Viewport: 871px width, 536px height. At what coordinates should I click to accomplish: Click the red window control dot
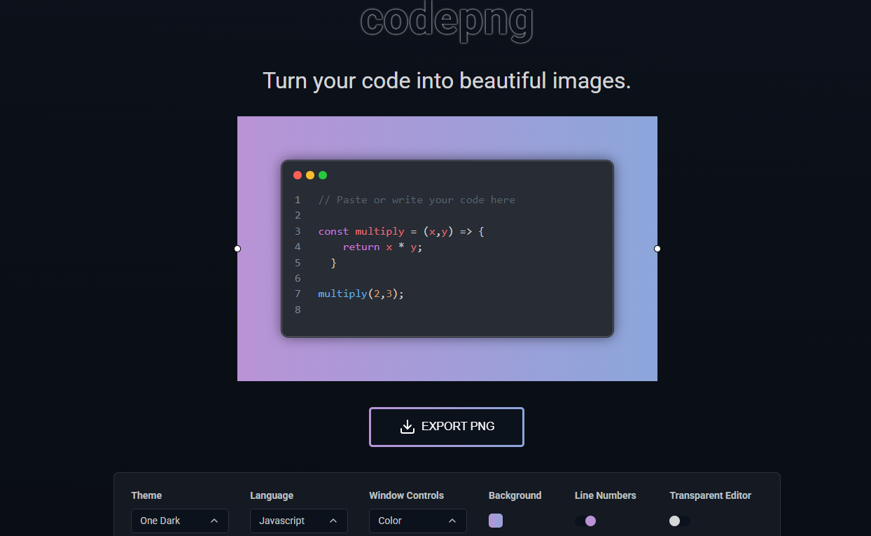click(298, 174)
